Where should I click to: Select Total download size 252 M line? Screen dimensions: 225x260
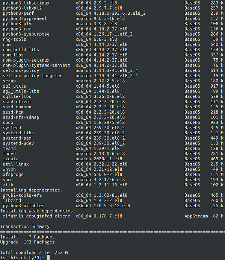coord(34,252)
